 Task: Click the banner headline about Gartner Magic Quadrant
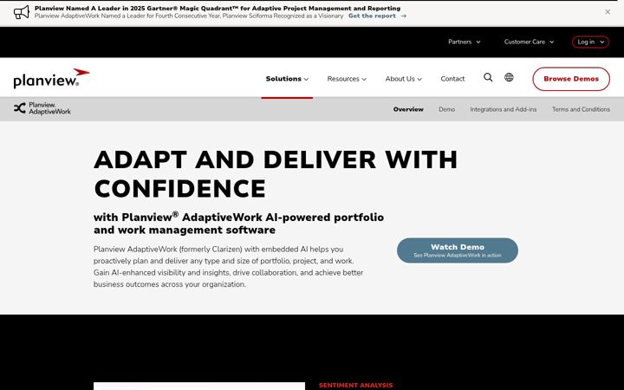[218, 8]
